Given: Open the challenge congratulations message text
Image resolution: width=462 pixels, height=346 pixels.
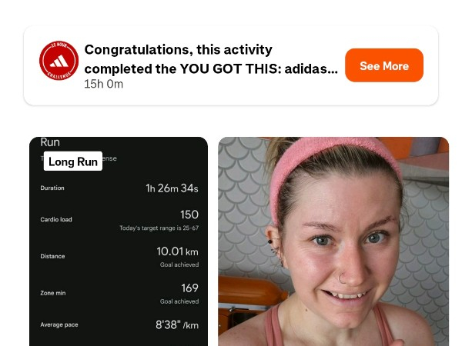Looking at the screenshot, I should click(x=210, y=58).
